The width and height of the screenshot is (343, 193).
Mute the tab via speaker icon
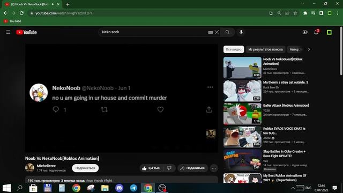pyautogui.click(x=53, y=4)
